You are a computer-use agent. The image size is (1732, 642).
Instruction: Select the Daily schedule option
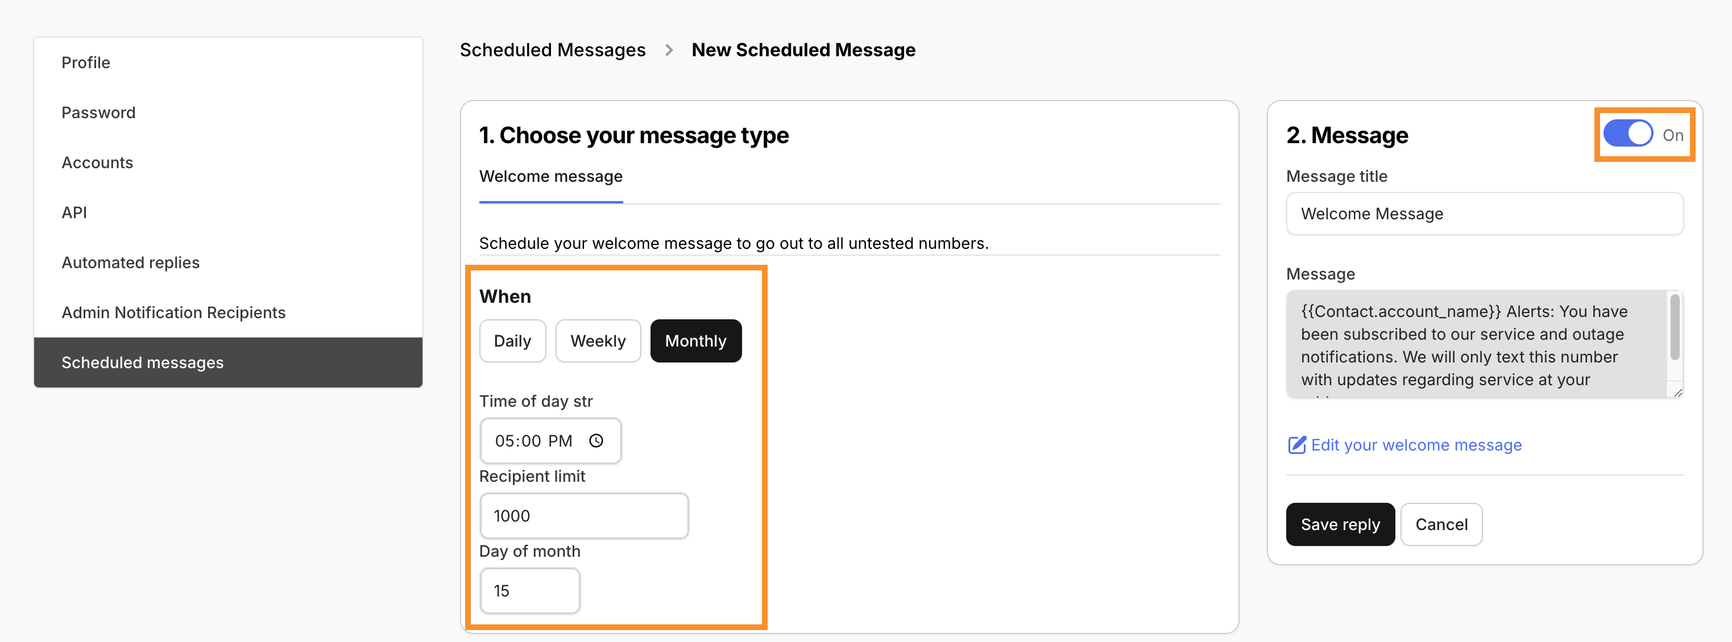point(512,340)
